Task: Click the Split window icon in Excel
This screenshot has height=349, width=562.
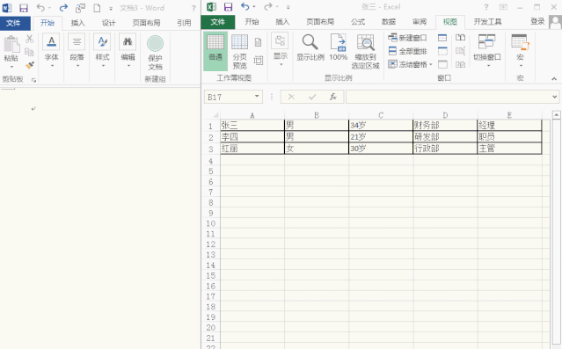Action: point(442,38)
